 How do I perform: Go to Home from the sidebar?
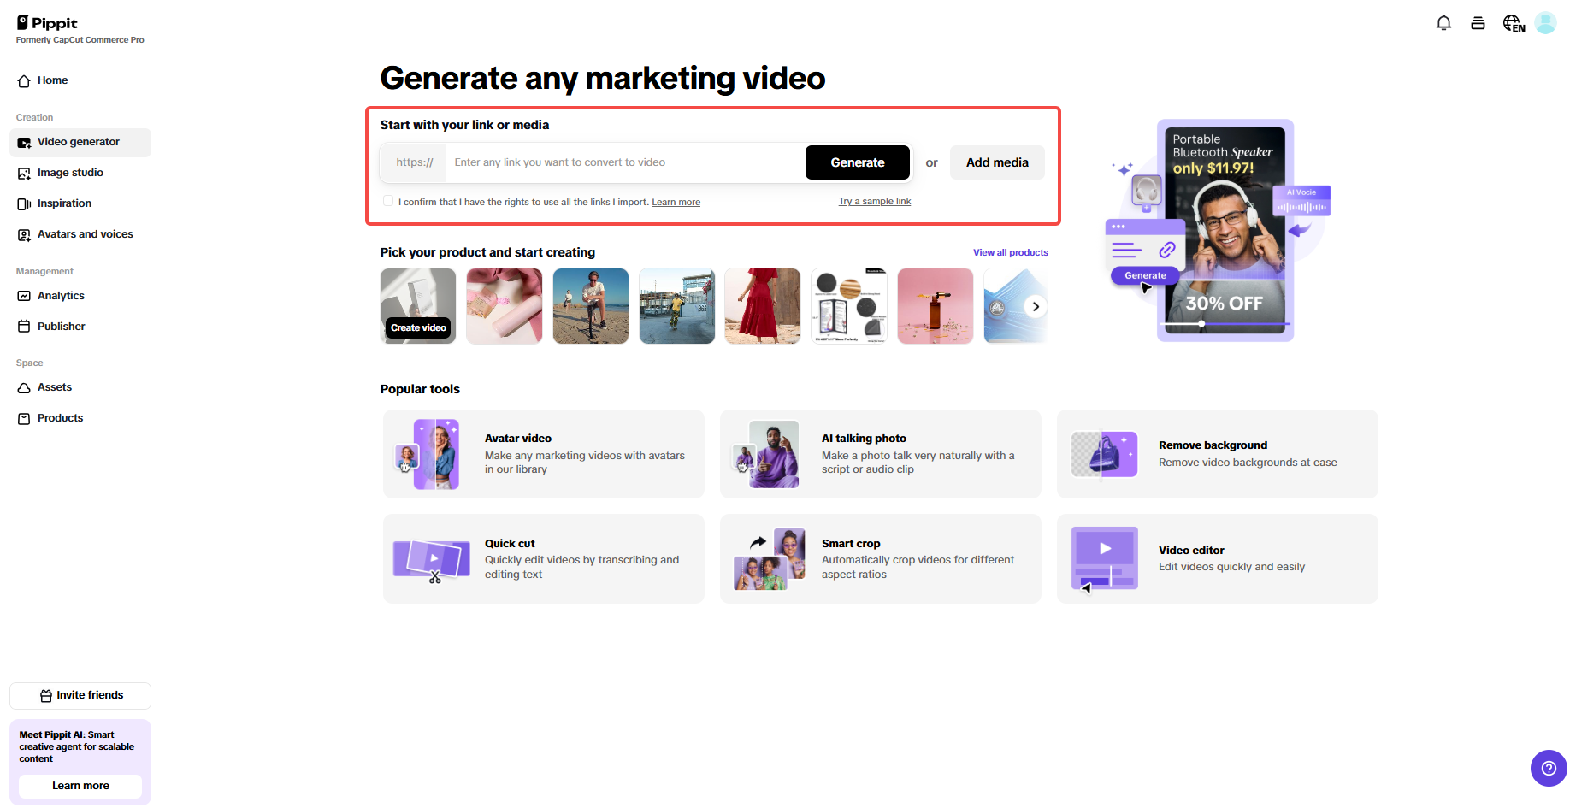pyautogui.click(x=51, y=80)
